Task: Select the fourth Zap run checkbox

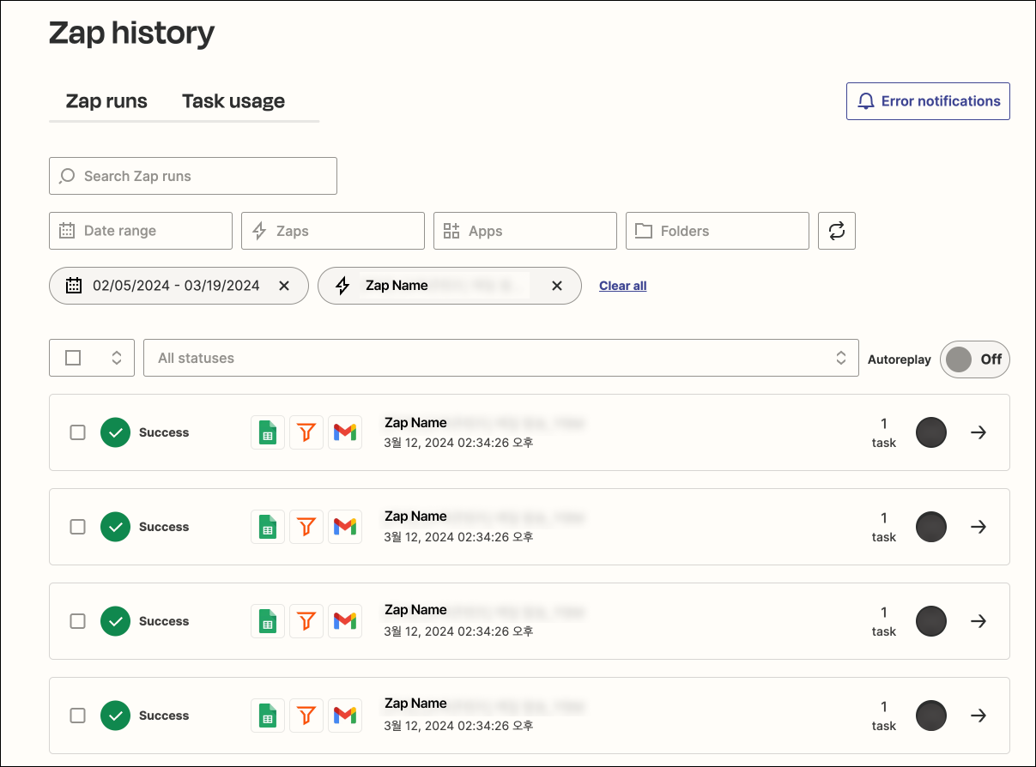Action: tap(77, 716)
